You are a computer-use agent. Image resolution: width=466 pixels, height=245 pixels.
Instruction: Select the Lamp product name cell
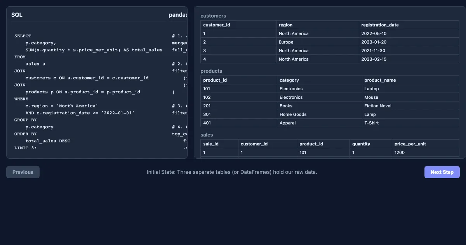pos(410,114)
